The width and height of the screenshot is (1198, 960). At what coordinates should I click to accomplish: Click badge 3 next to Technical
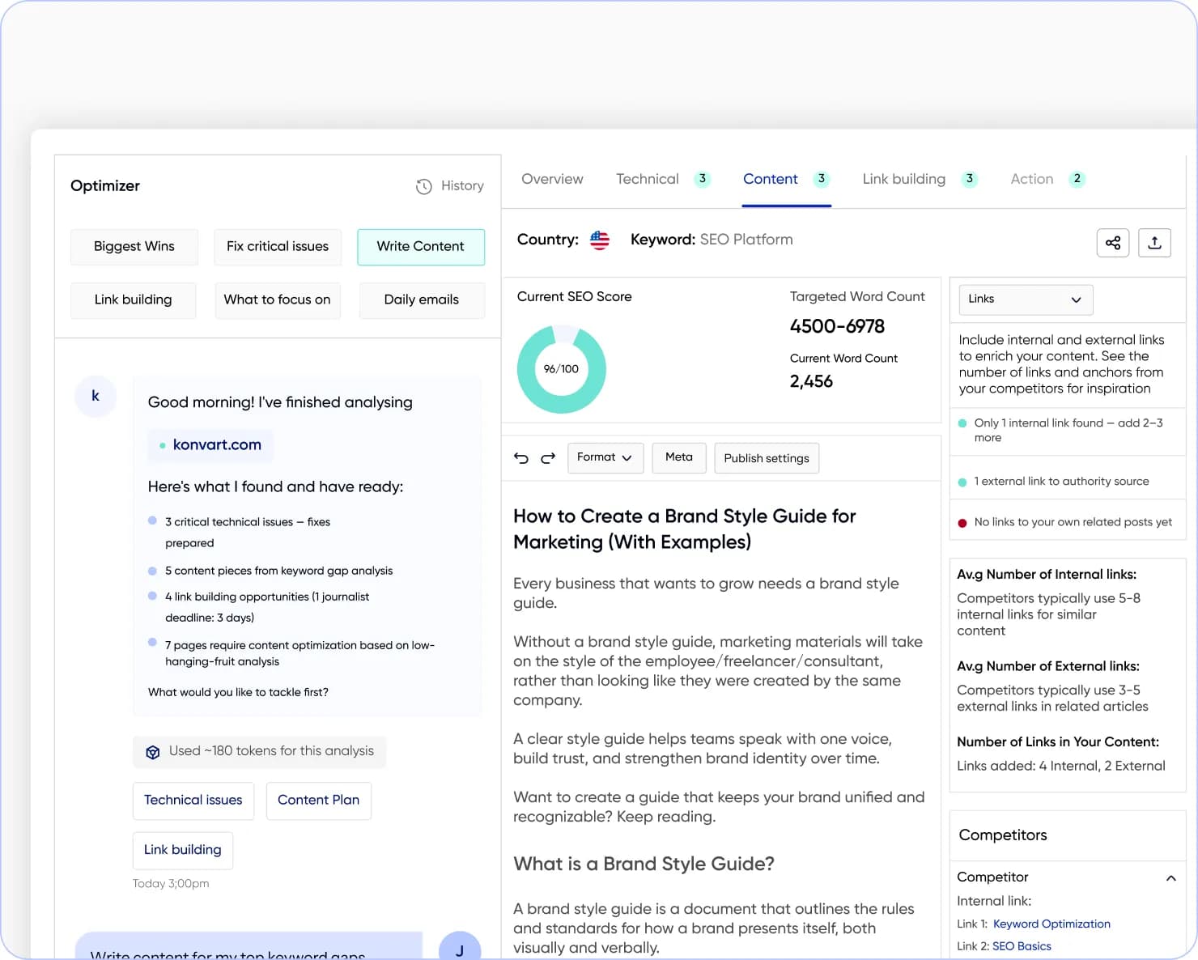[703, 179]
